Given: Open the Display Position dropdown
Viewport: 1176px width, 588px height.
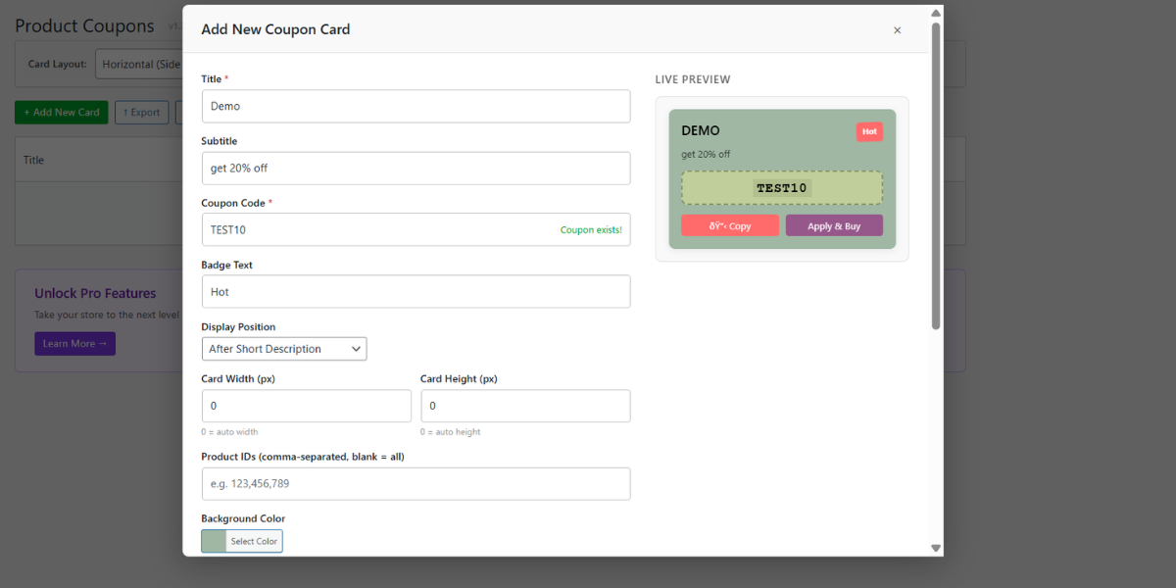Looking at the screenshot, I should [x=284, y=348].
